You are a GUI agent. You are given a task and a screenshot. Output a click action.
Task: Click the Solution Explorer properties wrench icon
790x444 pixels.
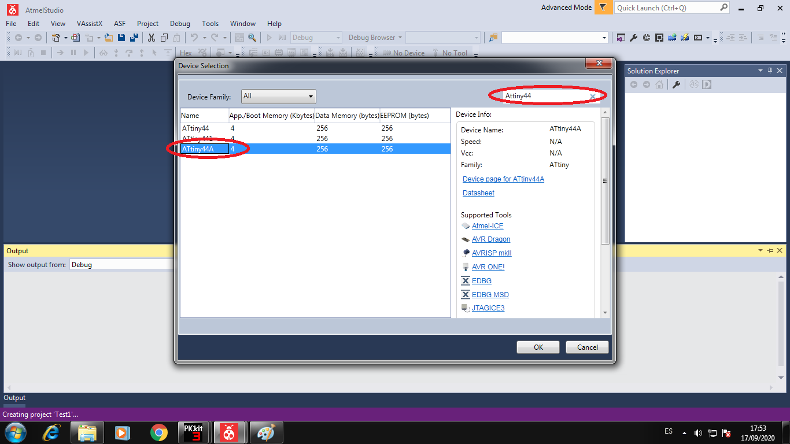pyautogui.click(x=675, y=84)
